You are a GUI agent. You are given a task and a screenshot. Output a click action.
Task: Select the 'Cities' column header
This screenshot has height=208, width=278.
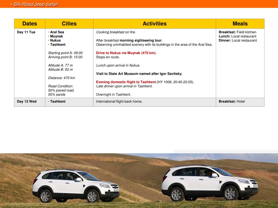click(69, 24)
